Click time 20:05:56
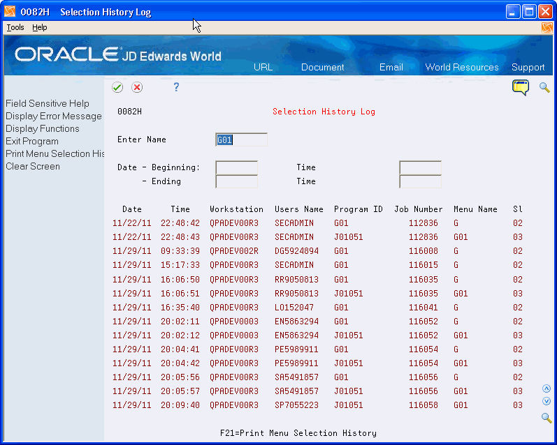The image size is (557, 445). (x=180, y=377)
